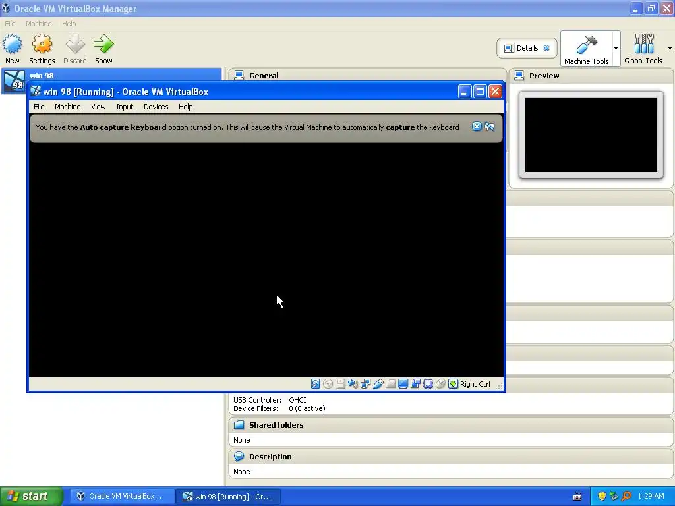This screenshot has width=675, height=506.
Task: Click the display indicator icon in status bar
Action: tap(403, 384)
